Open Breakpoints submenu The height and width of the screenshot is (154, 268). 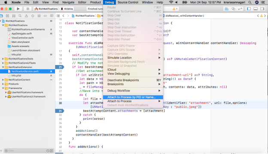click(x=133, y=84)
